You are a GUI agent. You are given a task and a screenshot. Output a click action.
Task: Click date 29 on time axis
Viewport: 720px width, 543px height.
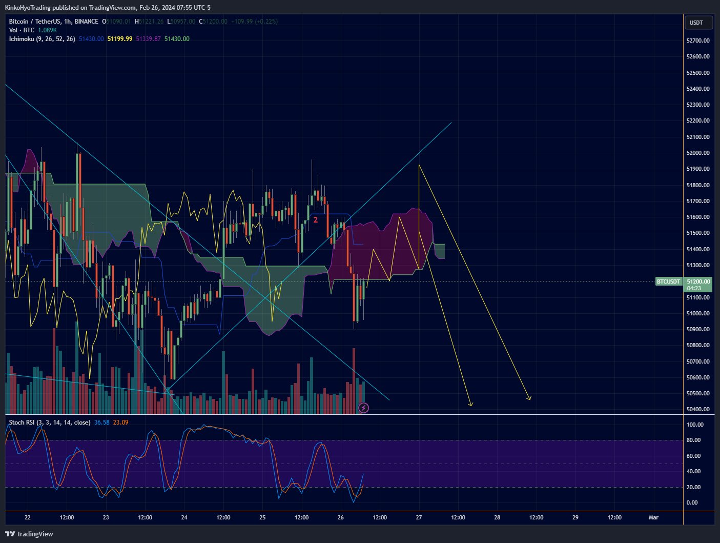tap(575, 517)
